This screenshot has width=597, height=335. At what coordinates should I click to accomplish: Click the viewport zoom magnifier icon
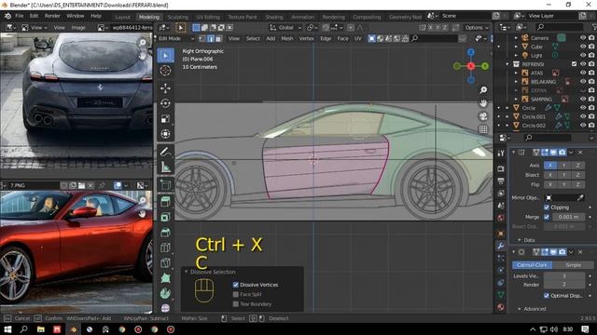point(483,90)
